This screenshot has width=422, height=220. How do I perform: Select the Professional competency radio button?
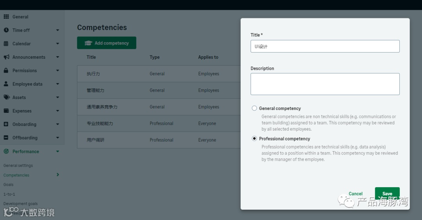pos(254,138)
